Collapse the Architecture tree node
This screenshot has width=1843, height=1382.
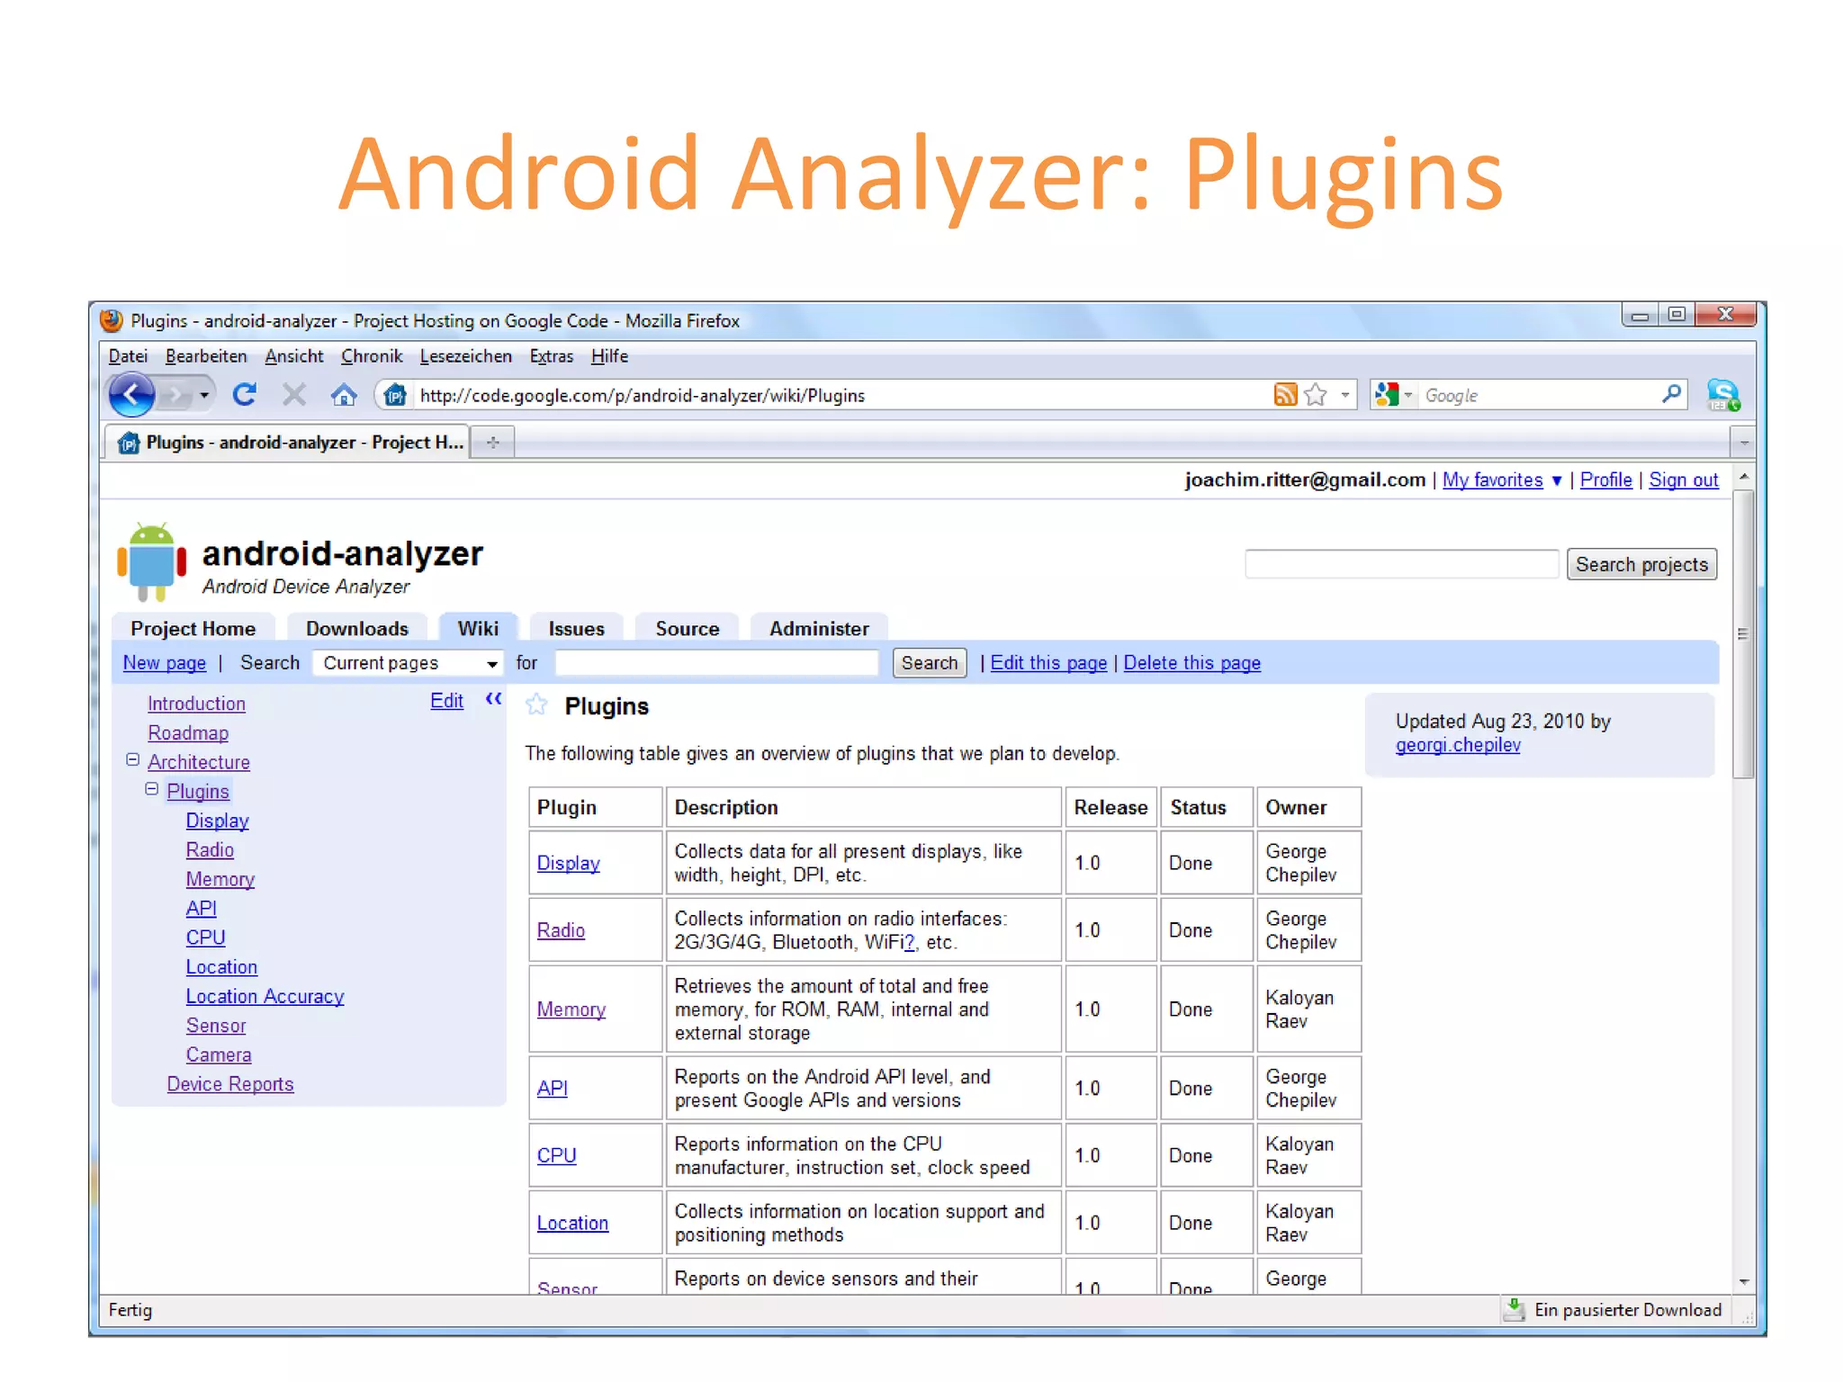click(x=132, y=759)
